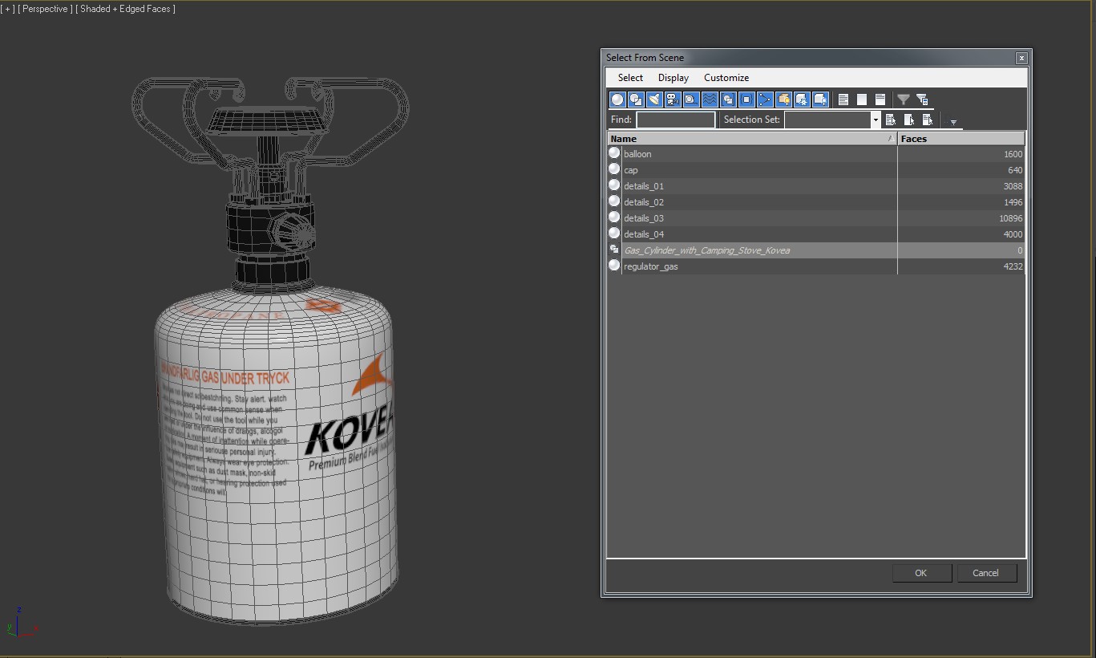
Task: Select the balloon object row
Action: [x=815, y=154]
